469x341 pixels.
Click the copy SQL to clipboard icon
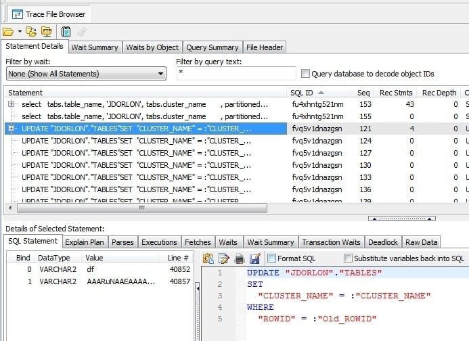click(208, 258)
